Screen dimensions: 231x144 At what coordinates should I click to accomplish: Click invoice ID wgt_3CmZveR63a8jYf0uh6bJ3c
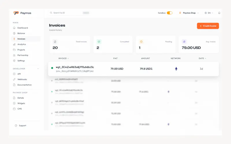click(75, 67)
